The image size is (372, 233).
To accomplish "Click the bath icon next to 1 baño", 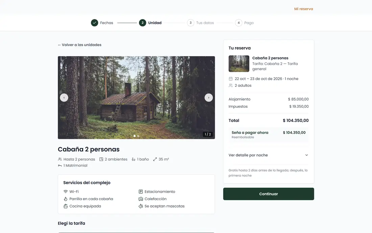I will pos(134,160).
